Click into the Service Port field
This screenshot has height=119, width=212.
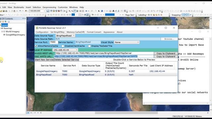coord(54,42)
